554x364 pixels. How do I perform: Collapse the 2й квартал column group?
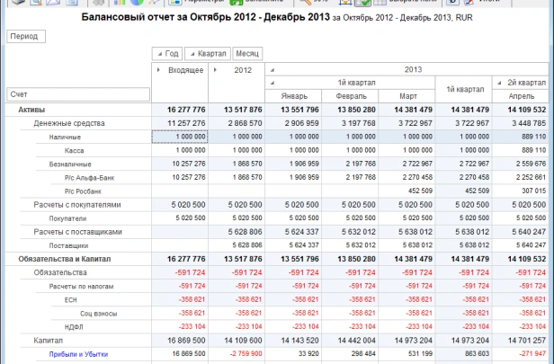[499, 83]
